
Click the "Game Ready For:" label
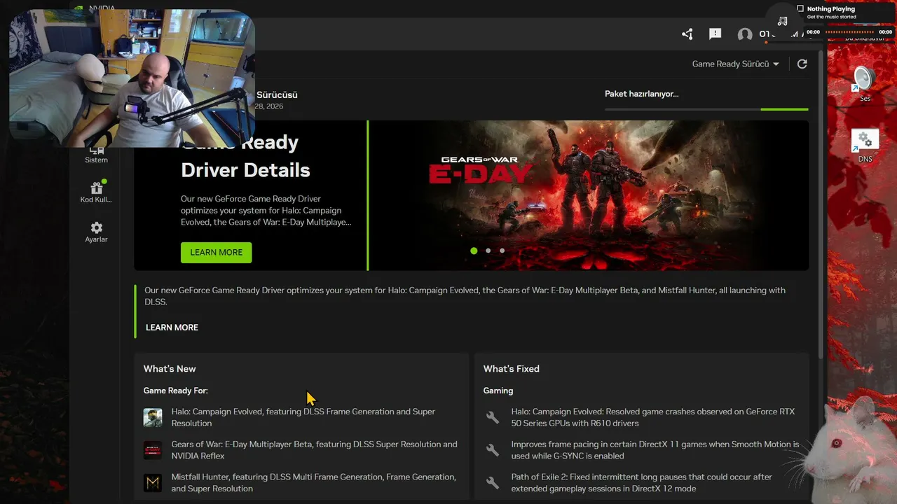(176, 391)
